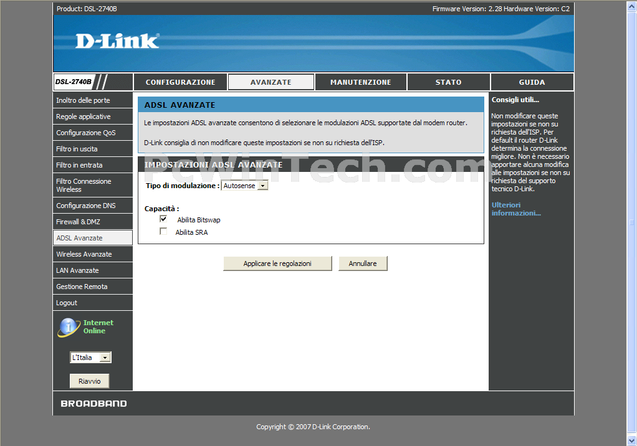Screen dimensions: 637x446
Task: Select Regole applicative menu item
Action: pos(93,116)
